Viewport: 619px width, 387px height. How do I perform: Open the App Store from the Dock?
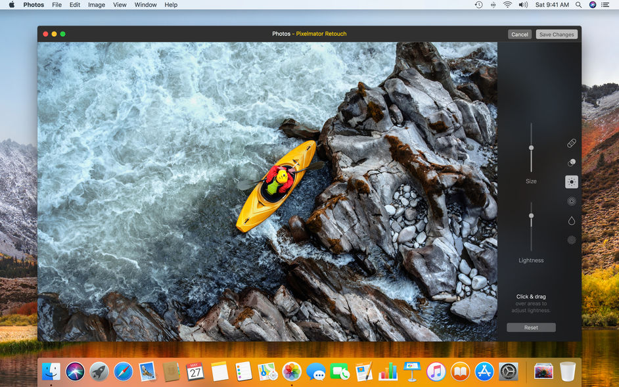tap(483, 371)
